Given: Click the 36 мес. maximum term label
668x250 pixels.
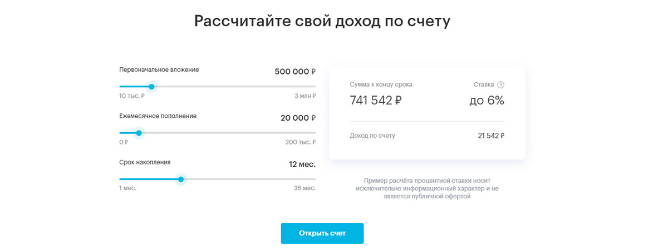Looking at the screenshot, I should [304, 188].
